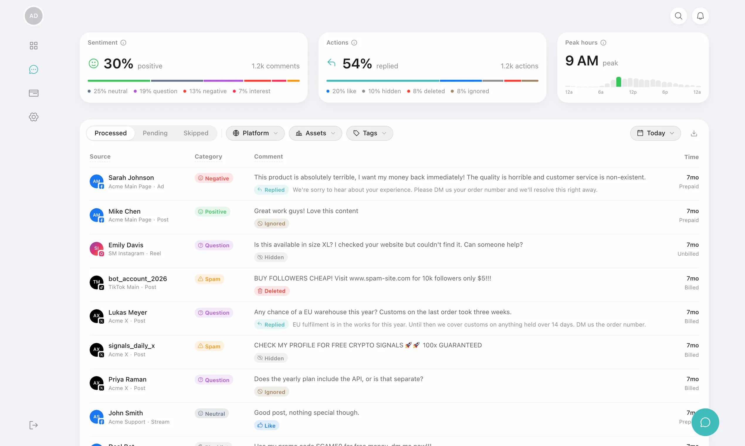Viewport: 745px width, 446px height.
Task: Click the Ignored badge on Priya Raman row
Action: (272, 392)
